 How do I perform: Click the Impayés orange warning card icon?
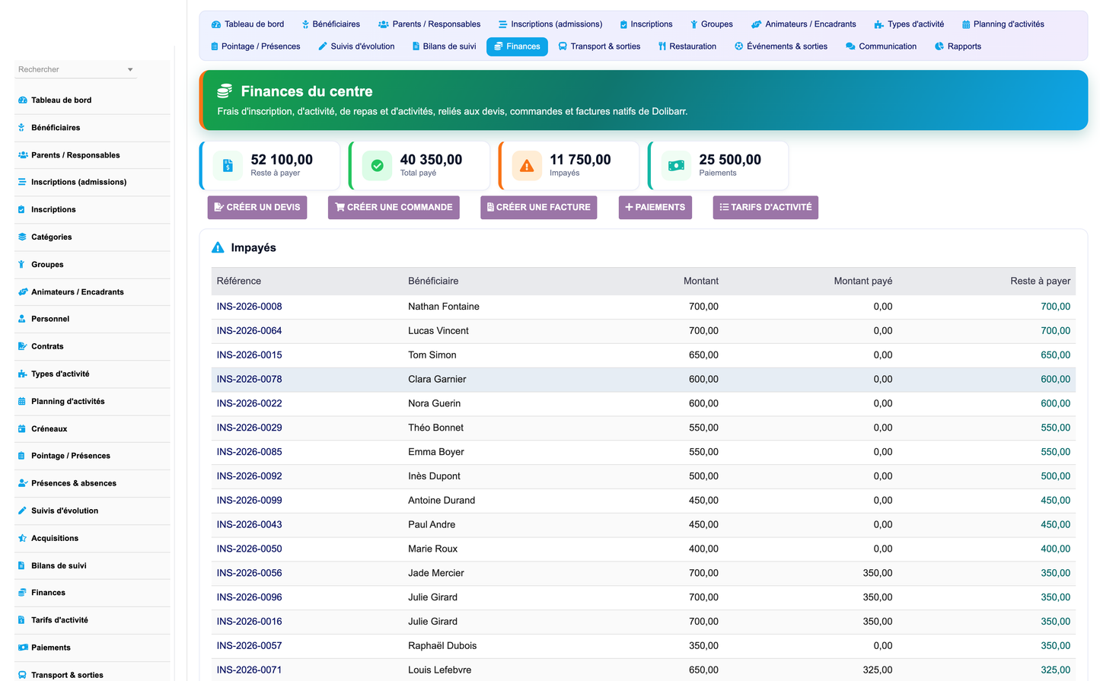click(x=527, y=165)
